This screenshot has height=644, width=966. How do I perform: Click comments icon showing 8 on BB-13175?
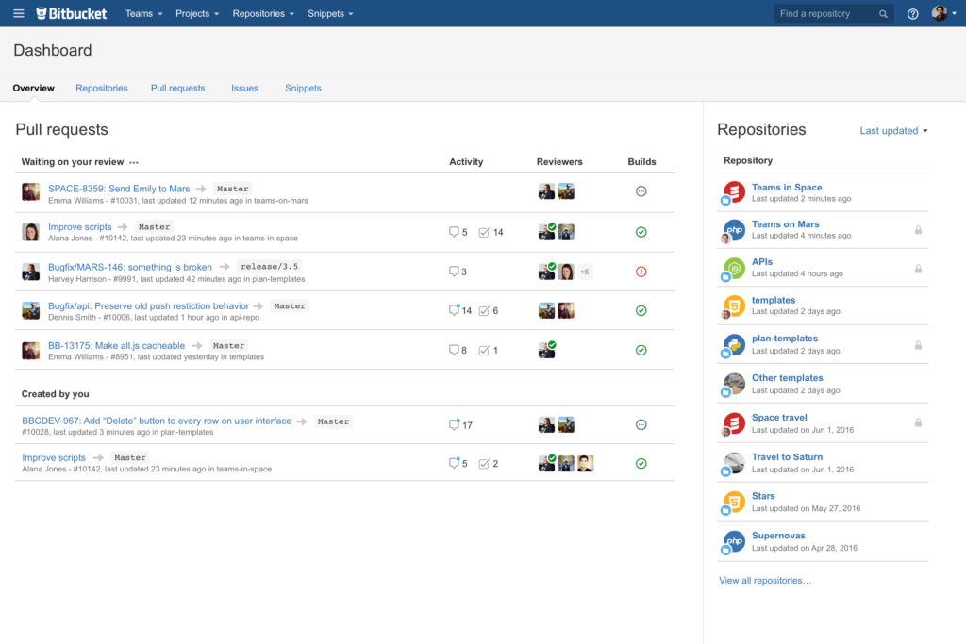coord(454,351)
